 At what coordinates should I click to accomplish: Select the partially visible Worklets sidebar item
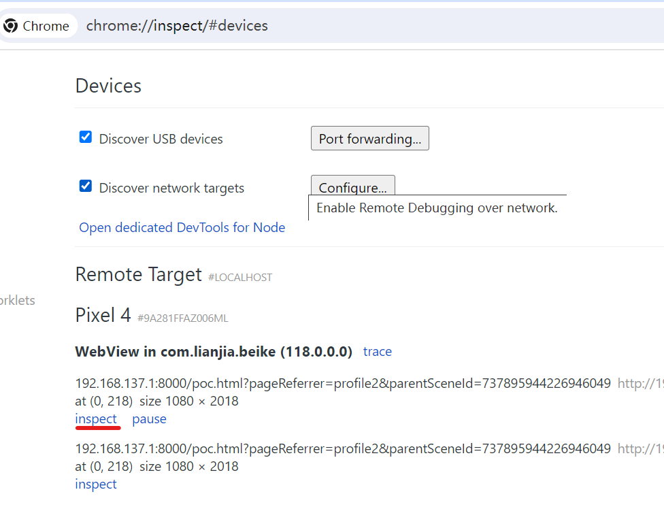(x=17, y=300)
